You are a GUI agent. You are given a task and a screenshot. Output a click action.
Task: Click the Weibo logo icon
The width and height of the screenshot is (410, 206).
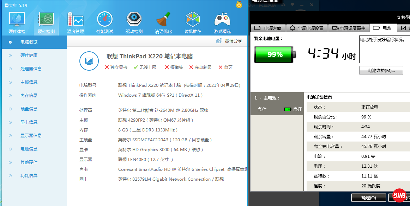(x=219, y=41)
